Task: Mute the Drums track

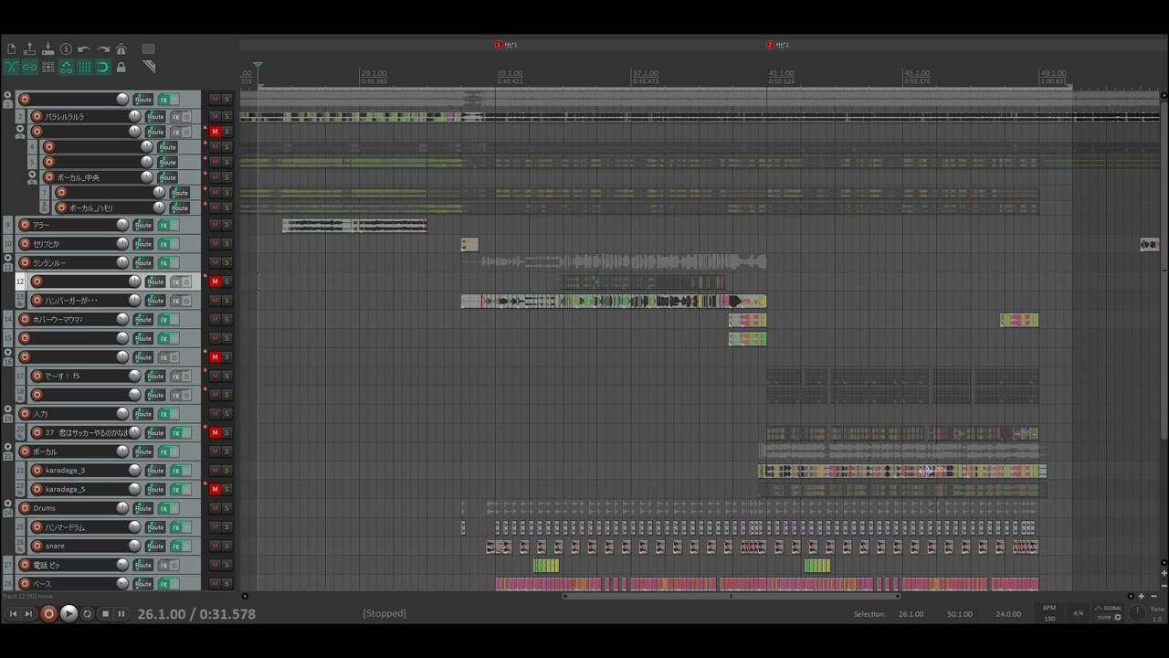Action: click(215, 508)
